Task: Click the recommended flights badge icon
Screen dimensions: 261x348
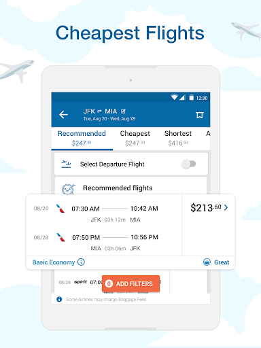Action: click(x=68, y=189)
